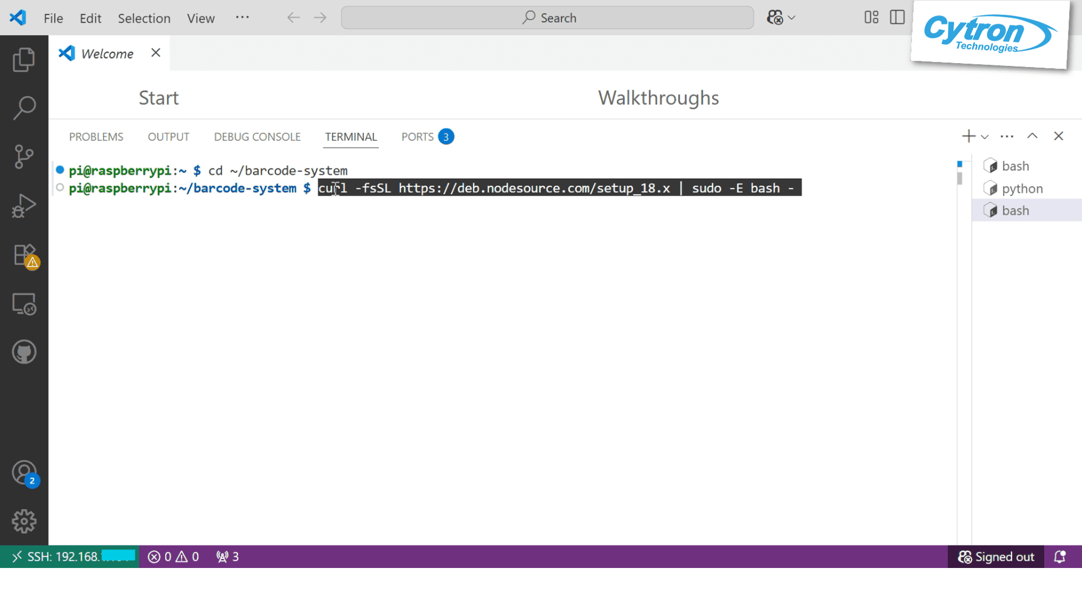Select the python terminal in list
Image resolution: width=1082 pixels, height=608 pixels.
[1022, 188]
